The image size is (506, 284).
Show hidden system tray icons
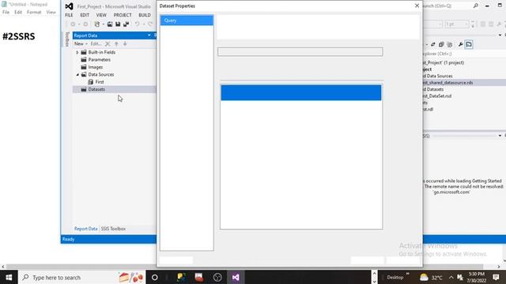[451, 277]
